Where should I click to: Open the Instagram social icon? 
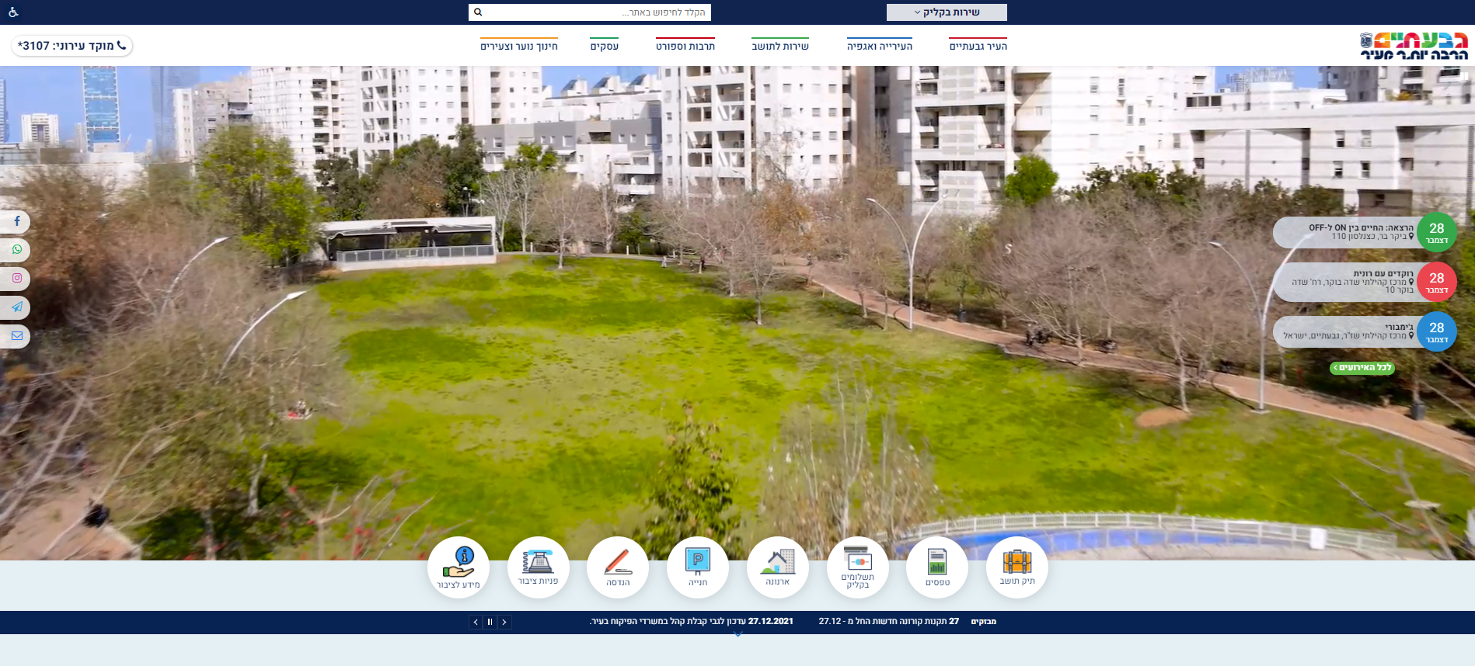(x=16, y=278)
